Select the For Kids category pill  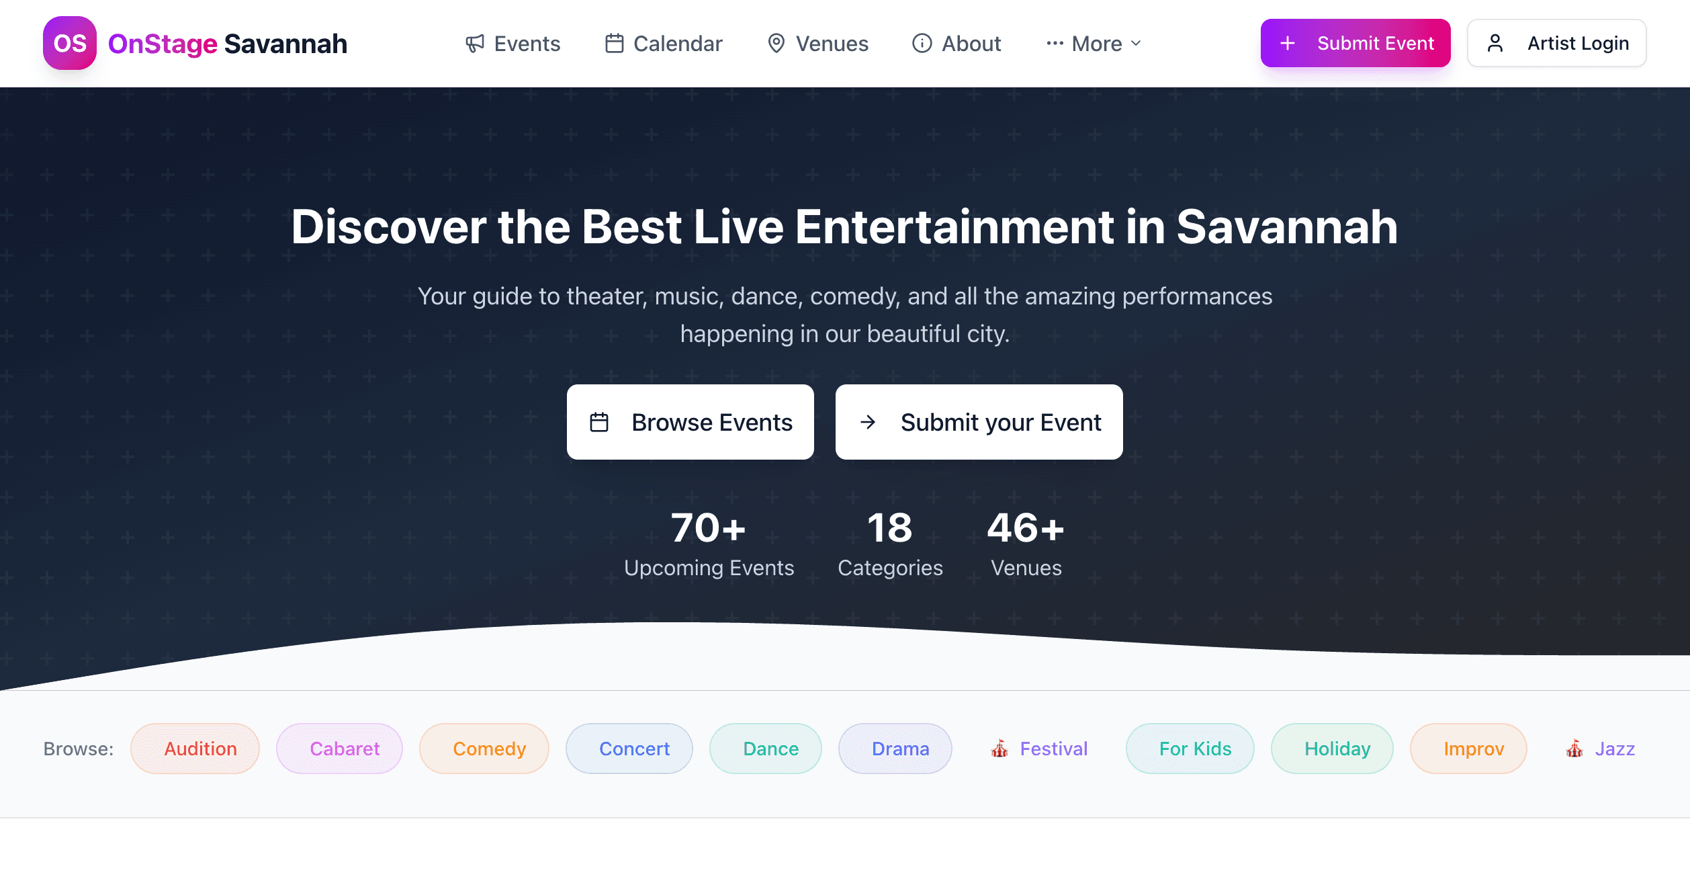(x=1190, y=748)
